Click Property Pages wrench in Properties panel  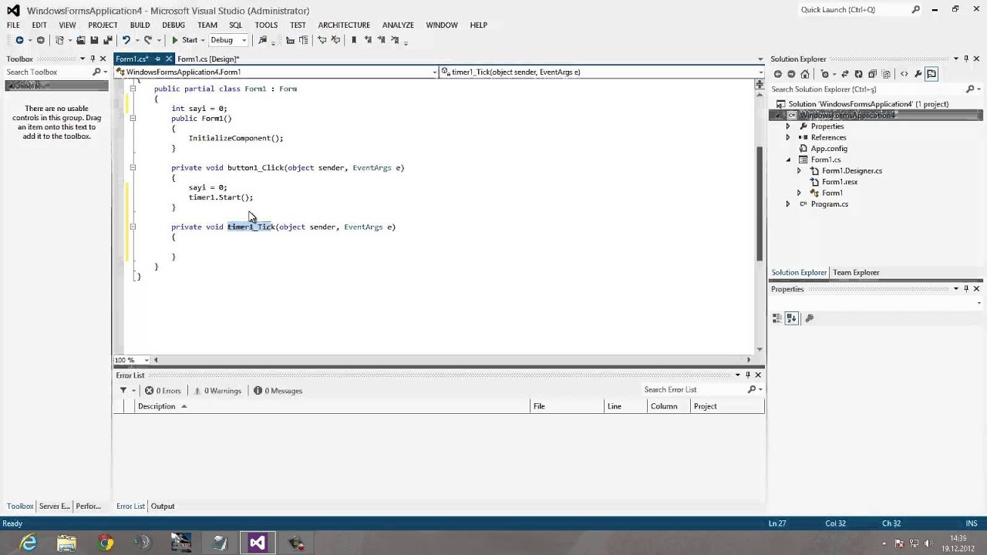pyautogui.click(x=809, y=318)
